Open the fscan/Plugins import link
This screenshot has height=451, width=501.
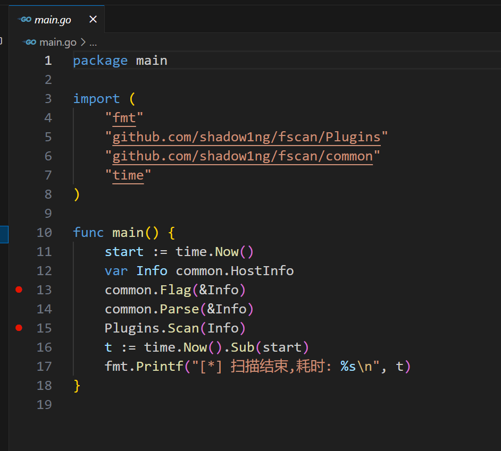point(246,137)
